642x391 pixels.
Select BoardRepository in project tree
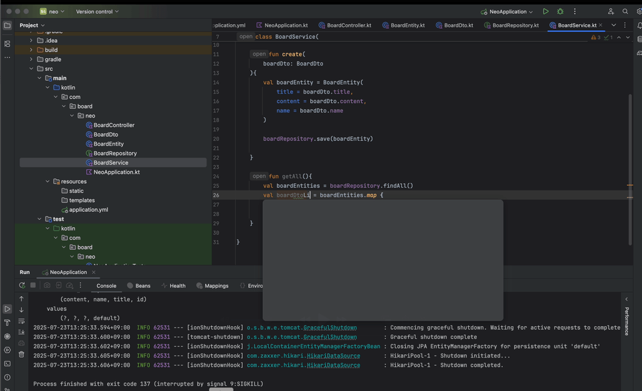[115, 153]
